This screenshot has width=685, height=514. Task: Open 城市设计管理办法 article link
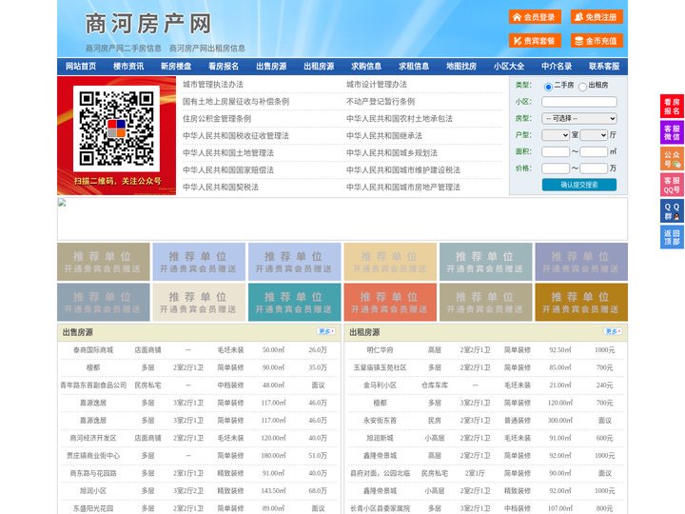377,85
